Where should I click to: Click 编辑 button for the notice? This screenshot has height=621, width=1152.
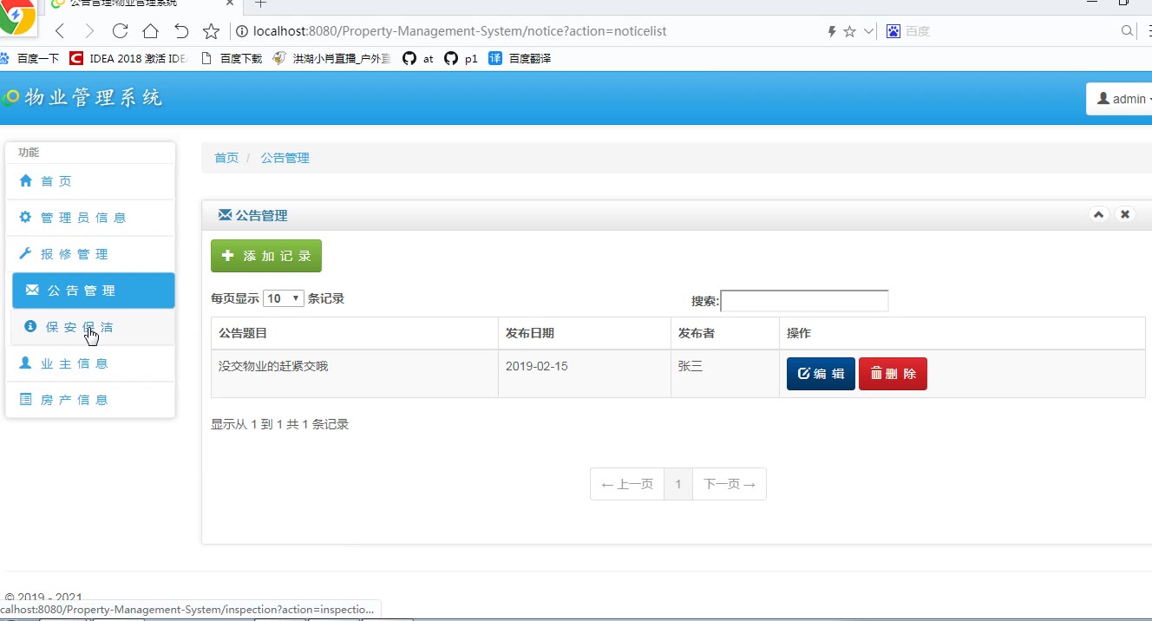[821, 374]
